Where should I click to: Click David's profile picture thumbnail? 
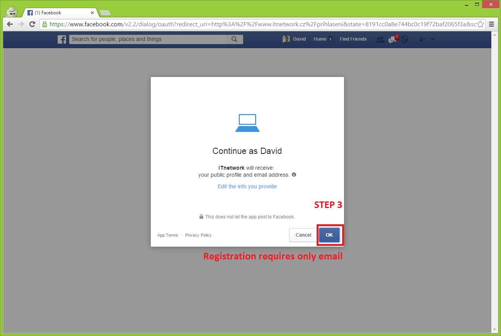pyautogui.click(x=286, y=39)
